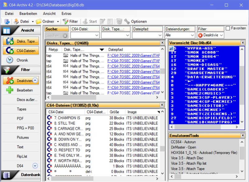Click the C64-Dateien list vertical scrollbar
This screenshot has height=182, width=249.
pos(162,142)
